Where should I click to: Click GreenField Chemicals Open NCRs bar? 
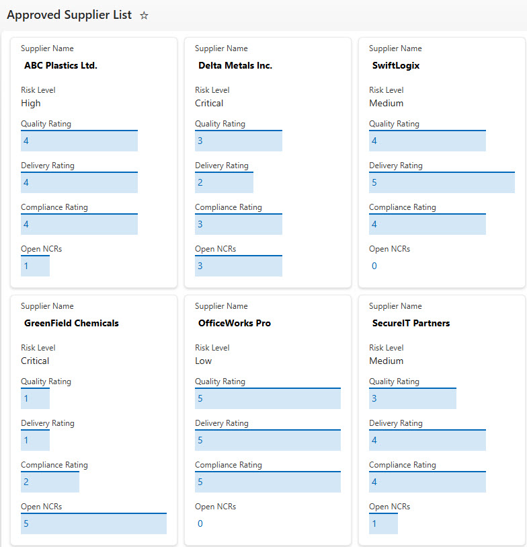(93, 524)
